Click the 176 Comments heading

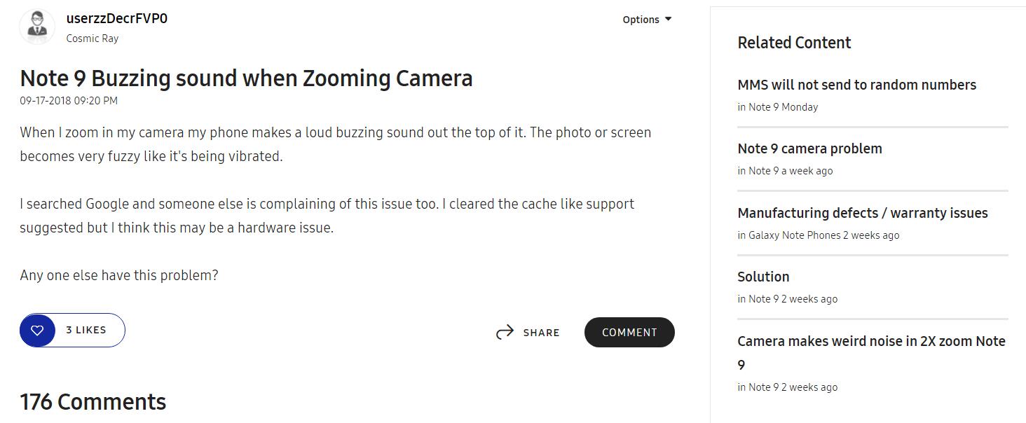(93, 402)
